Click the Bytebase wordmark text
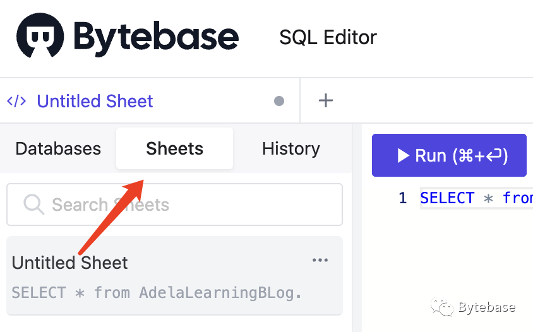This screenshot has width=533, height=332. click(x=156, y=37)
